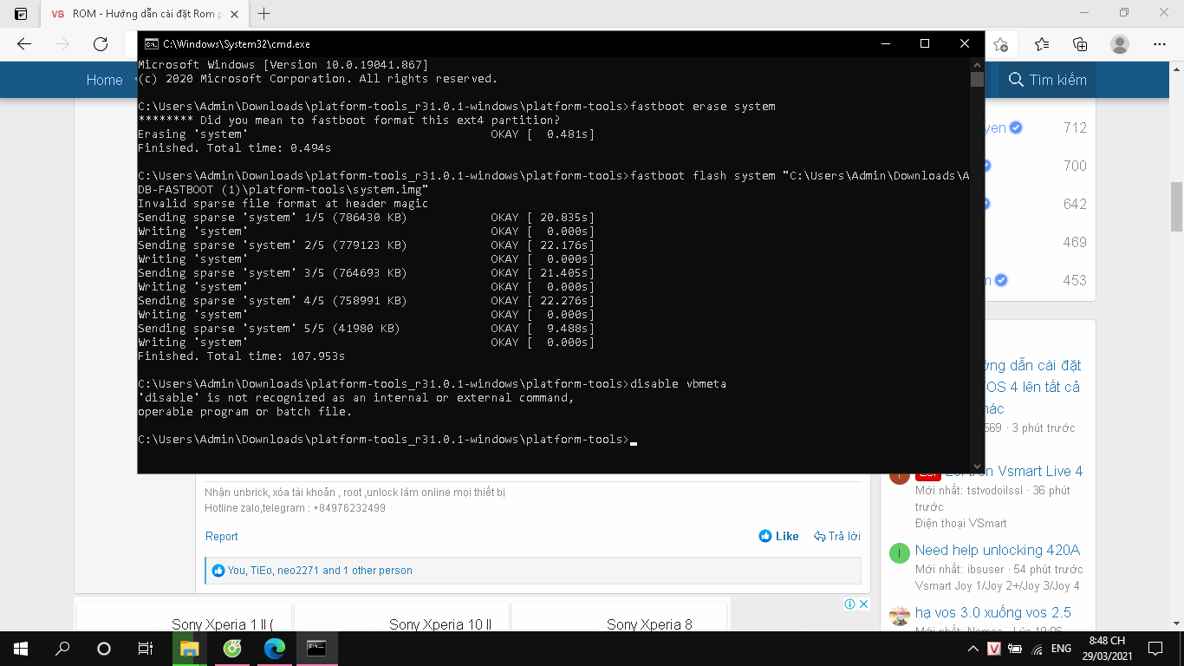Open File Explorer from the taskbar
Image resolution: width=1184 pixels, height=666 pixels.
(189, 649)
